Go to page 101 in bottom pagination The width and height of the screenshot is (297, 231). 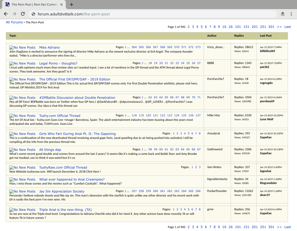tap(238, 227)
